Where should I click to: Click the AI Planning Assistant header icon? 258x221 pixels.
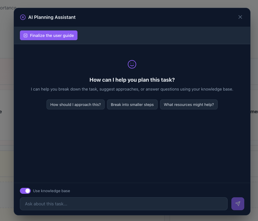pos(23,17)
